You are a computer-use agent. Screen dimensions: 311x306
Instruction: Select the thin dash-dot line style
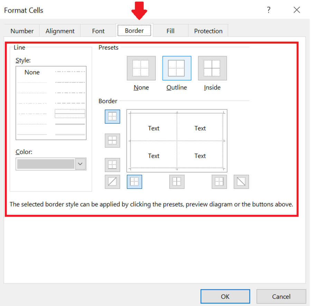[32, 114]
